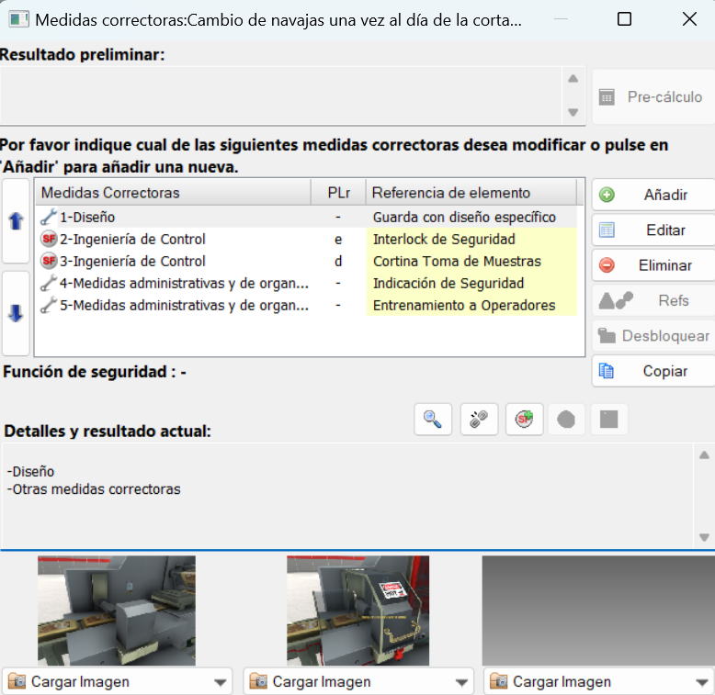The image size is (715, 695).
Task: Click the second Cargar Imagen button label
Action: pyautogui.click(x=322, y=682)
